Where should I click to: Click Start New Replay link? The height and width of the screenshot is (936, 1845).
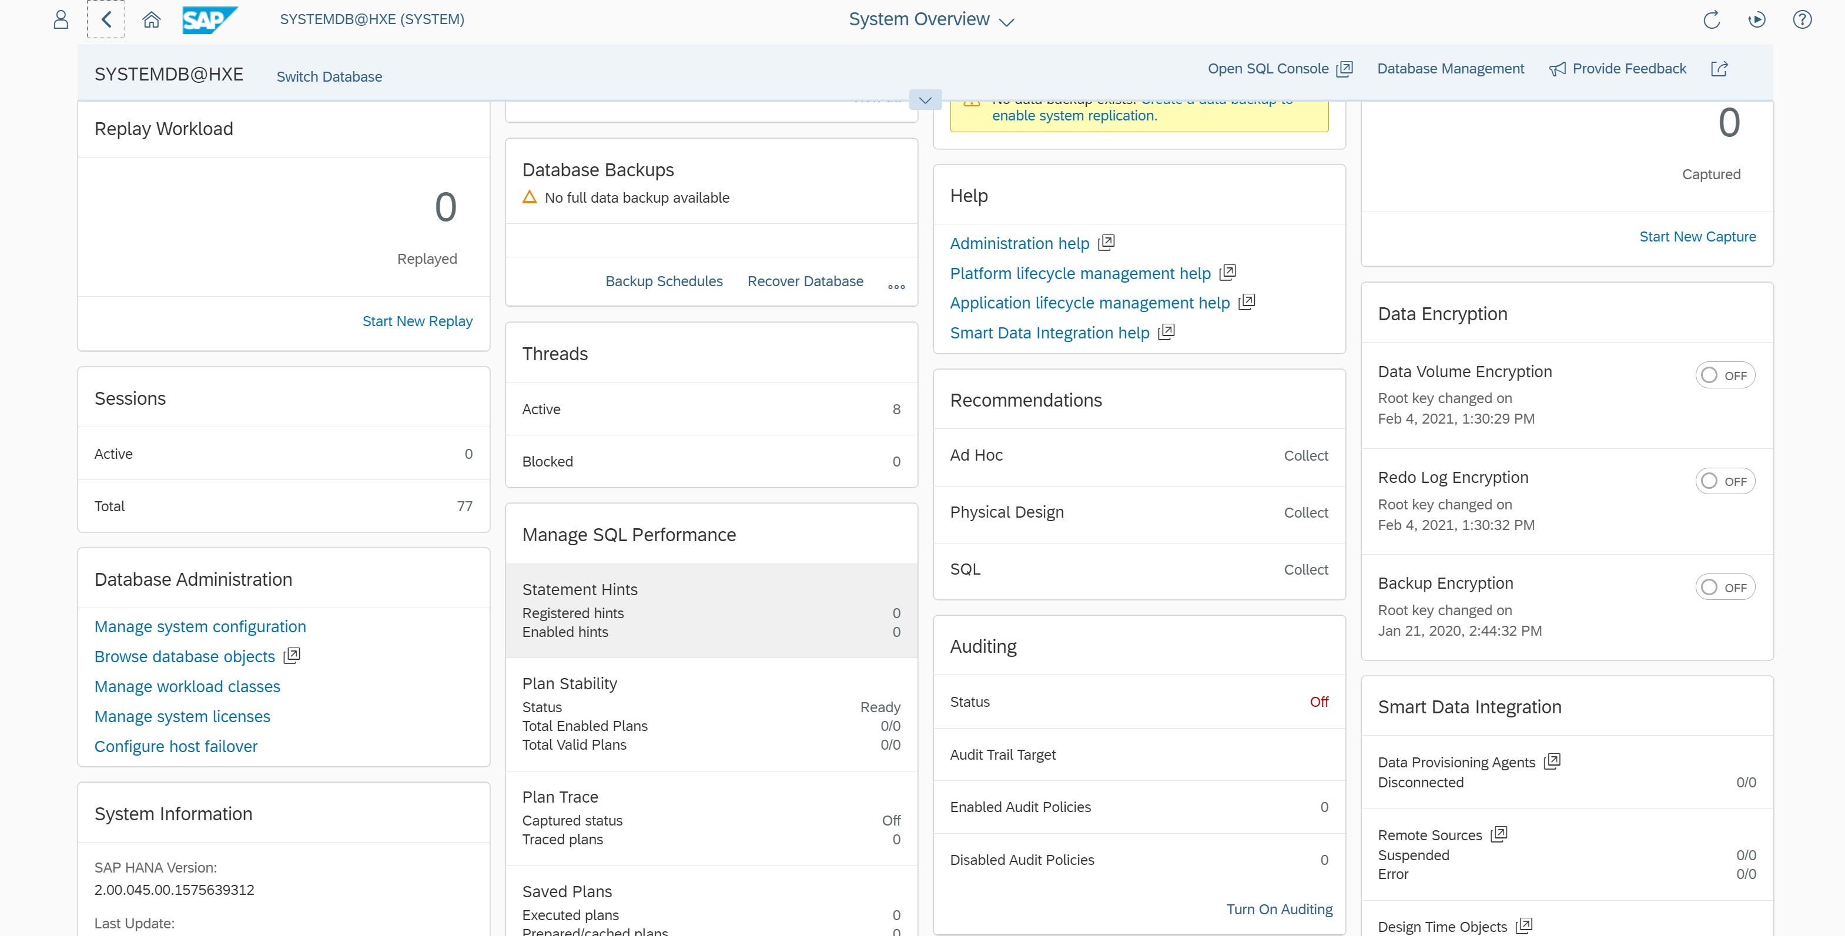(417, 321)
